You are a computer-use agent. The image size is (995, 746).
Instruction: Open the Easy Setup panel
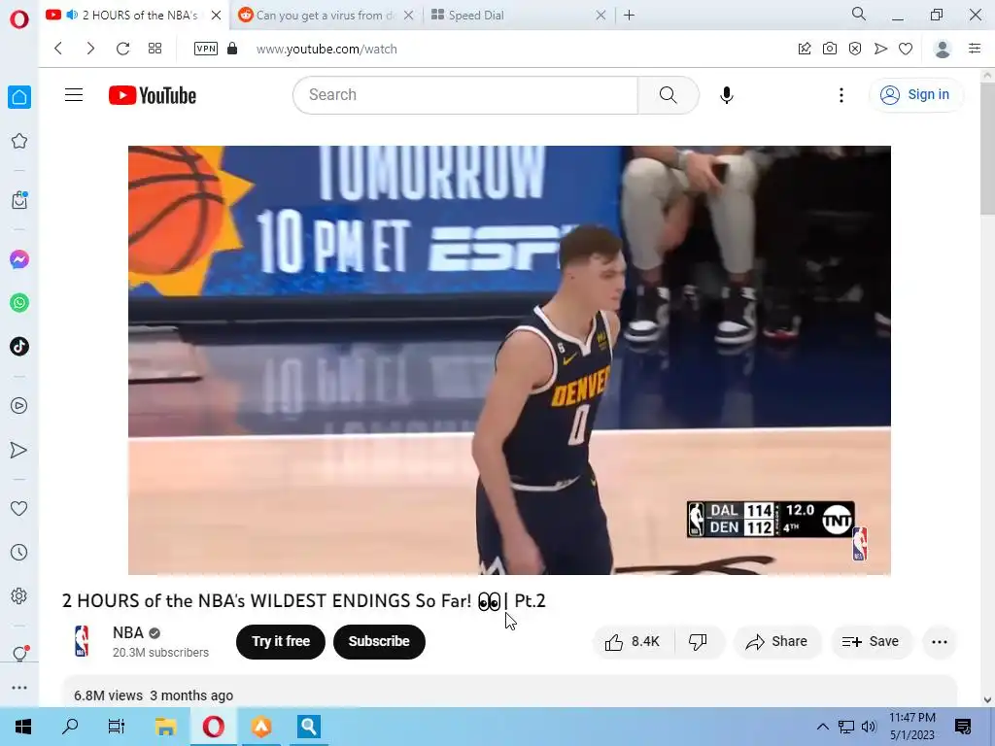975,49
